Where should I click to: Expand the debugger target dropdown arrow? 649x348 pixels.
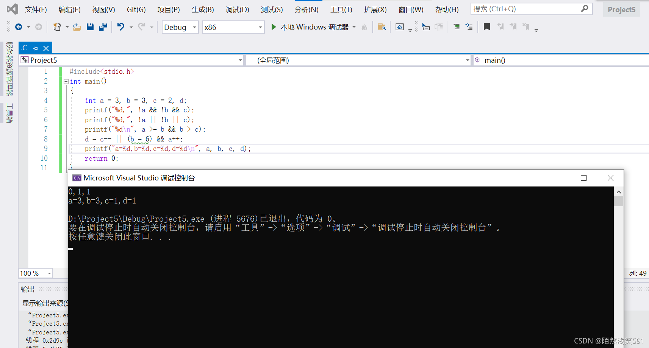[354, 27]
